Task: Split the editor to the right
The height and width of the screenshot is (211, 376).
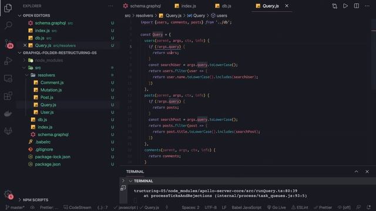Action: coord(357,6)
